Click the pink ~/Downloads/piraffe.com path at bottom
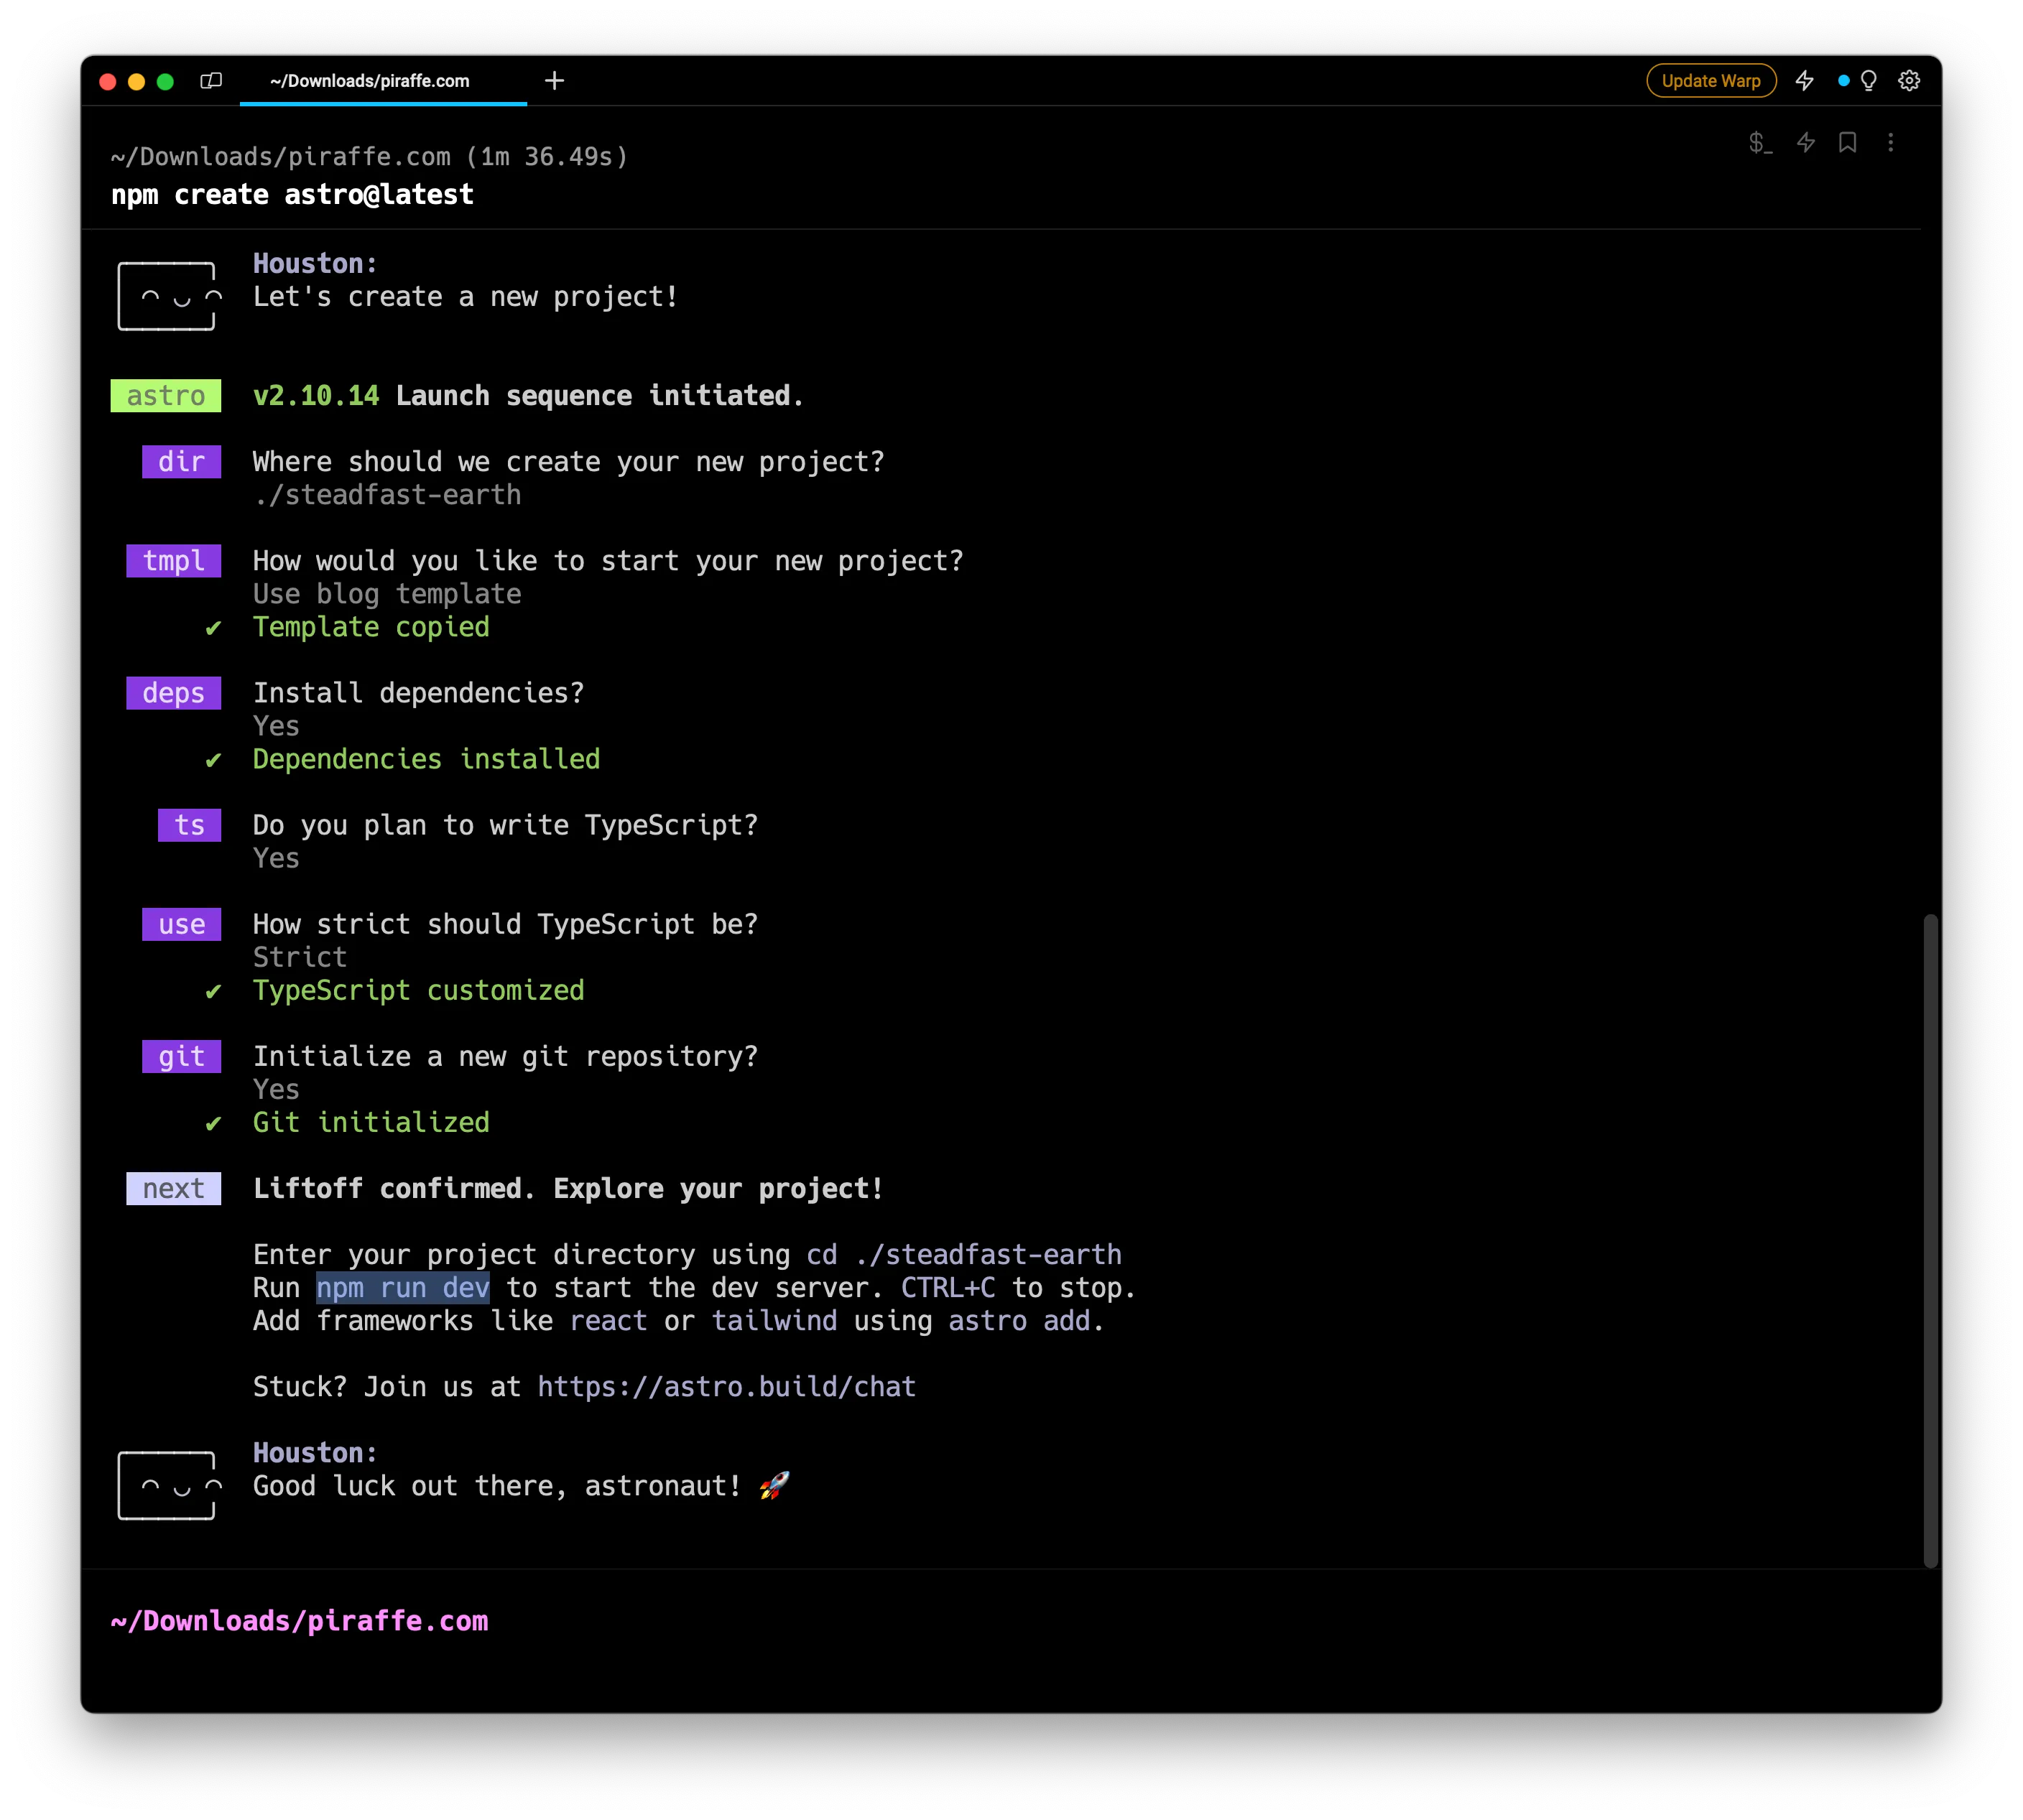 (299, 1620)
